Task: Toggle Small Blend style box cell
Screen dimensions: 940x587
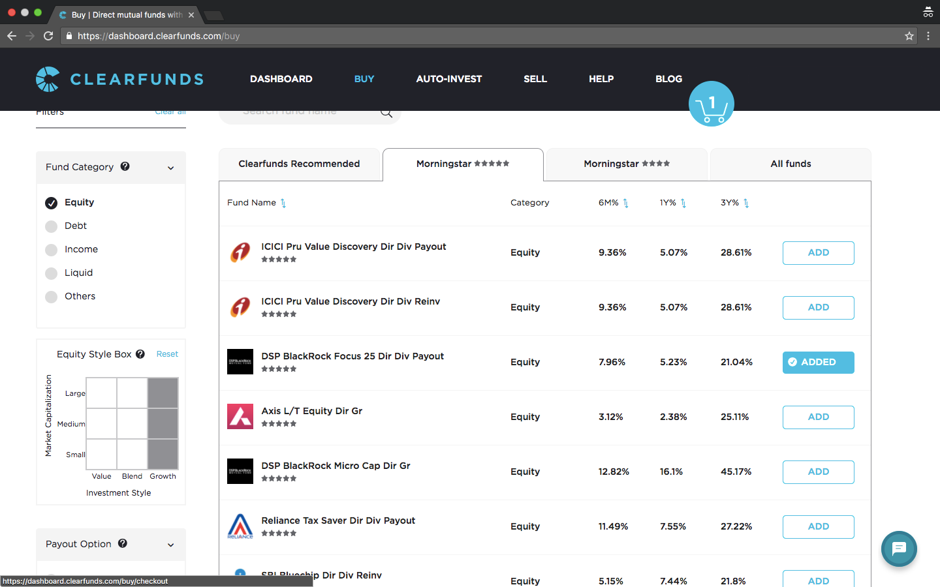Action: (x=132, y=454)
